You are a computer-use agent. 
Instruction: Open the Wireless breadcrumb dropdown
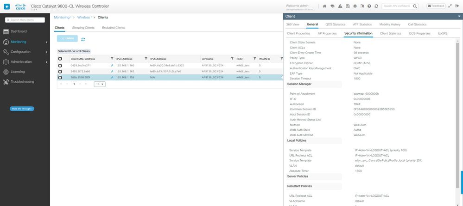click(84, 18)
